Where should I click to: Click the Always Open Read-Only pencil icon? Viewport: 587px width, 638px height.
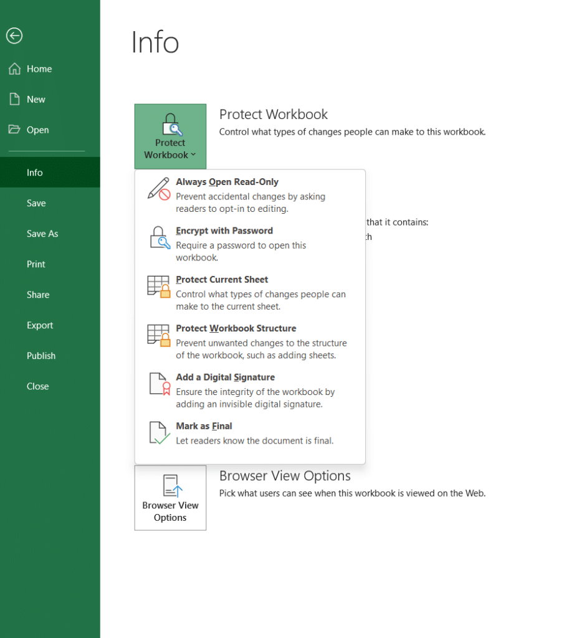tap(157, 188)
